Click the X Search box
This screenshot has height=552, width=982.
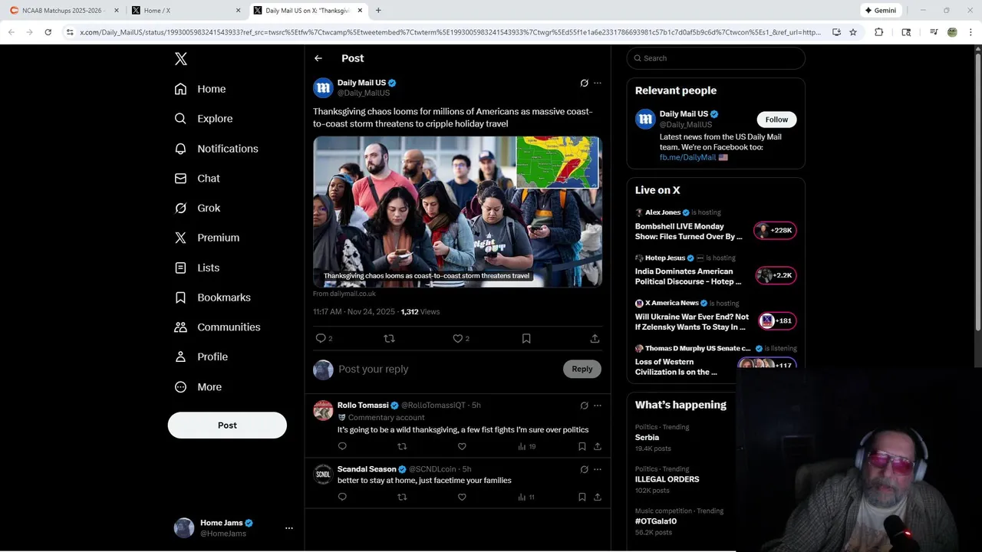[x=716, y=58]
